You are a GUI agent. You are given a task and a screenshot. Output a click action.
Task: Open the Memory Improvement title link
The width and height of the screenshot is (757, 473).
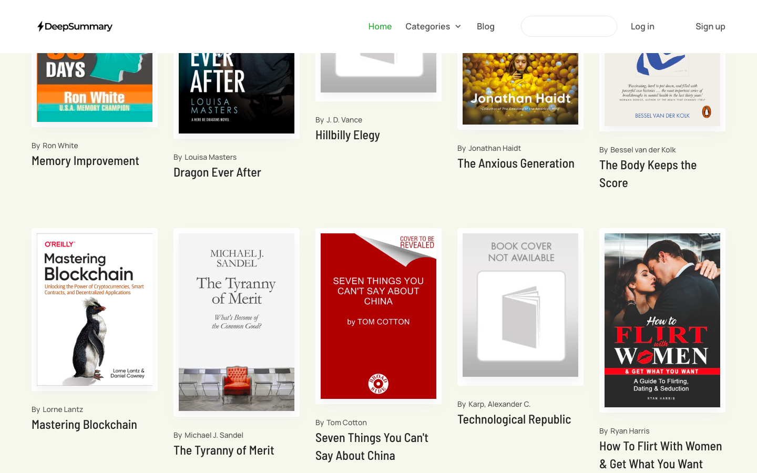85,161
